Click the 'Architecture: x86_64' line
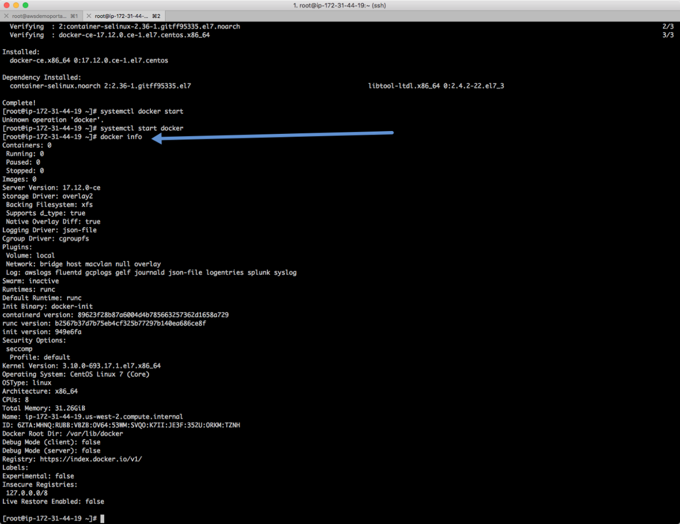 click(x=40, y=391)
